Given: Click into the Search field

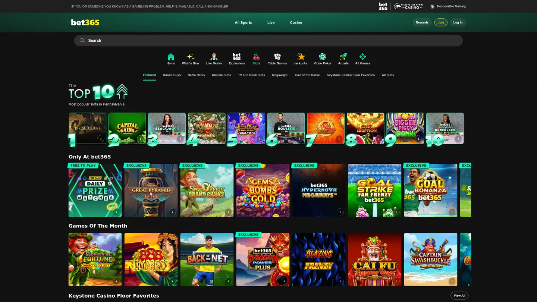Looking at the screenshot, I should tap(268, 40).
